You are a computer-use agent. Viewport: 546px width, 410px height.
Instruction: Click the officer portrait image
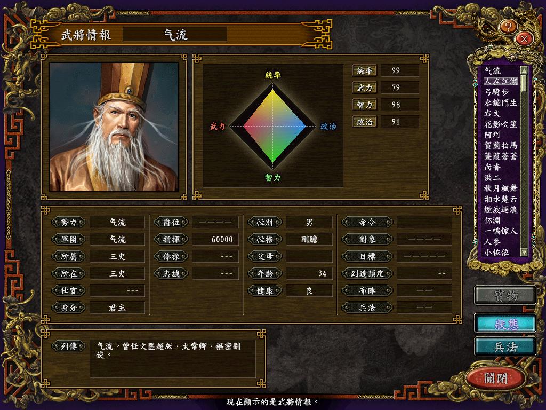point(114,127)
